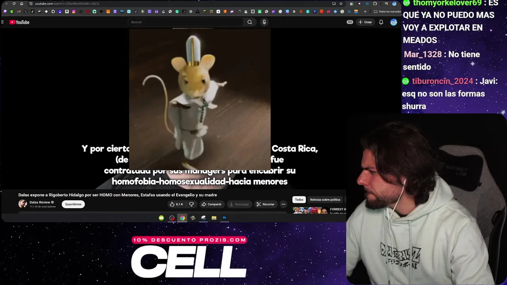
Task: Open the Instagram bookmark
Action: tap(74, 11)
